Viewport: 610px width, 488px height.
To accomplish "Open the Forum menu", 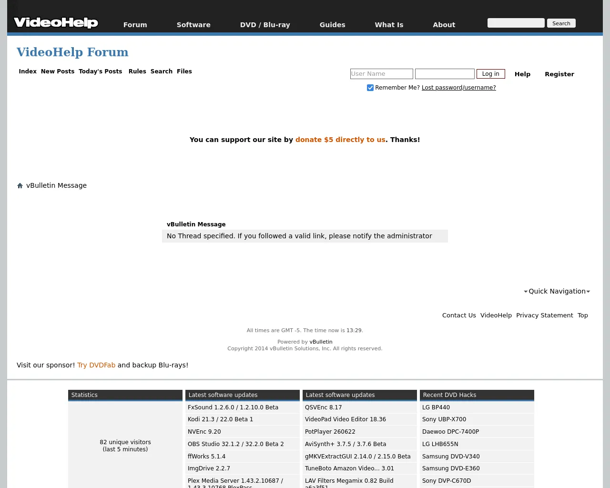I will (135, 25).
